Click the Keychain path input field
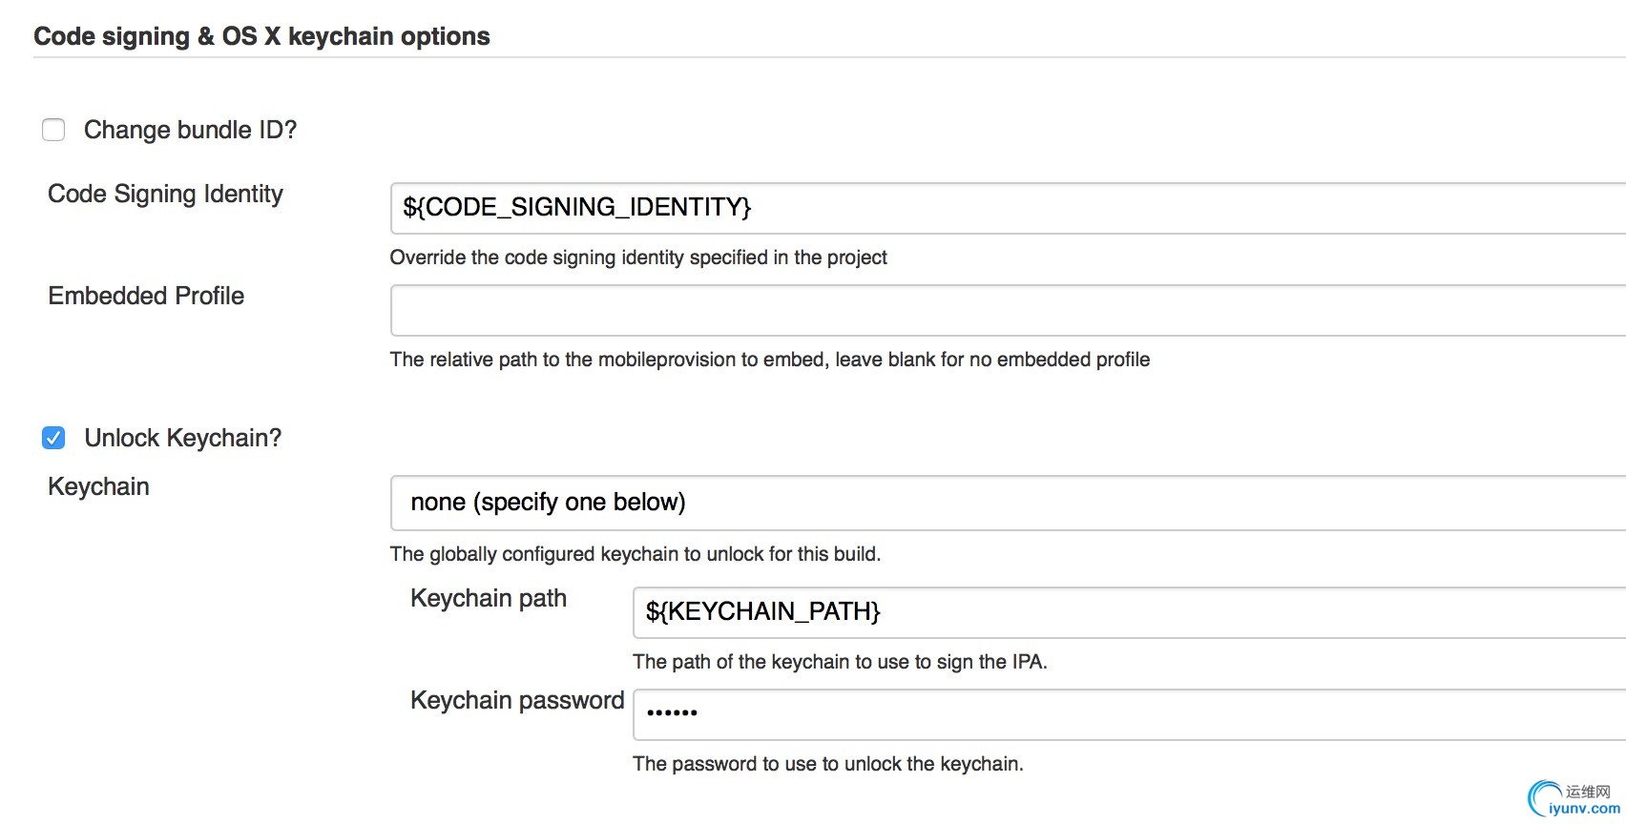 (x=1128, y=612)
